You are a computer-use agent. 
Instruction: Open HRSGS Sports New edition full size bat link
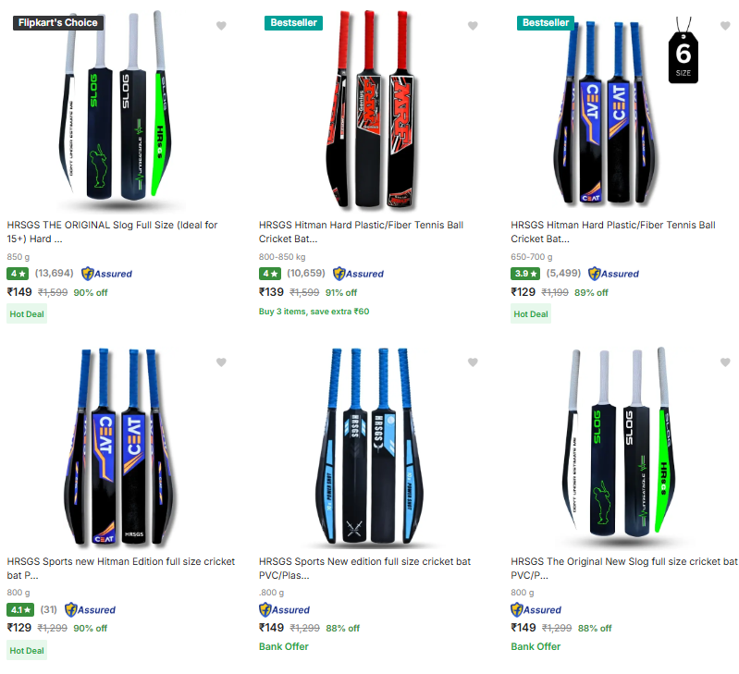364,568
